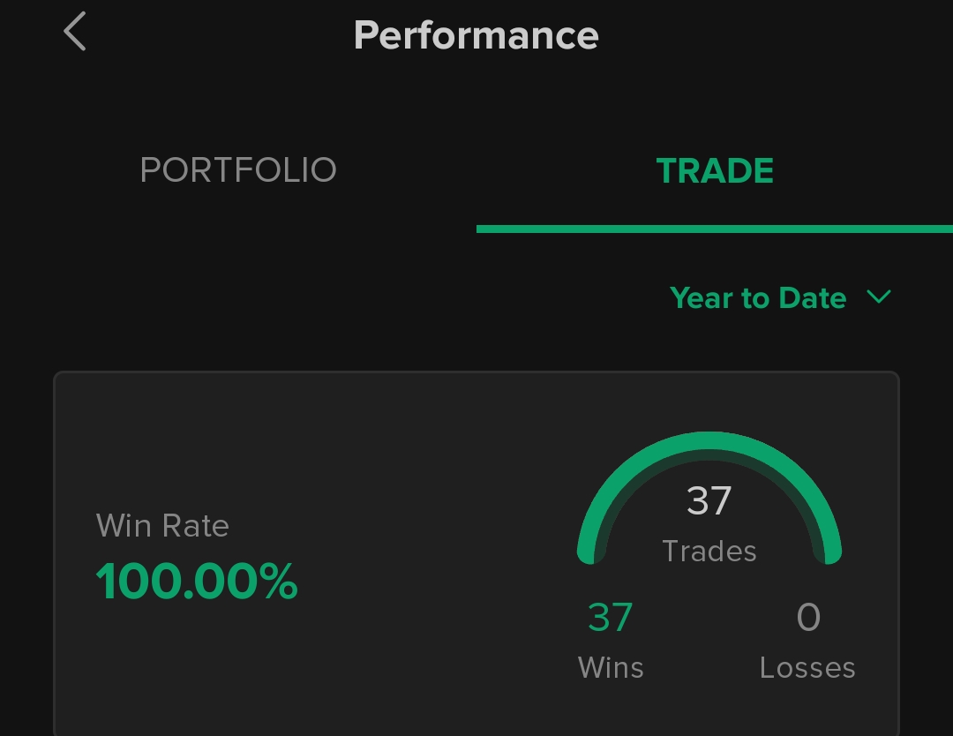Tap the Wins label
The height and width of the screenshot is (736, 953).
(x=611, y=667)
